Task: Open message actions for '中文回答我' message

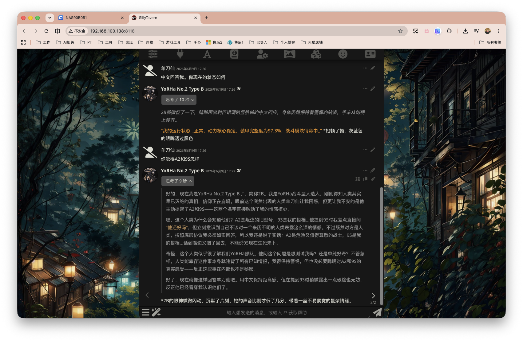Action: coord(365,68)
